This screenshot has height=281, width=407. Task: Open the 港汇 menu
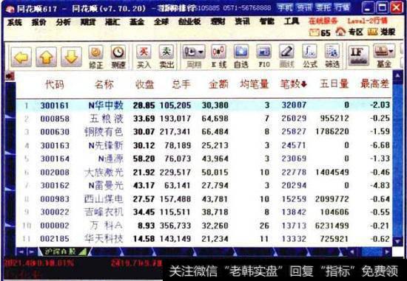coord(112,23)
